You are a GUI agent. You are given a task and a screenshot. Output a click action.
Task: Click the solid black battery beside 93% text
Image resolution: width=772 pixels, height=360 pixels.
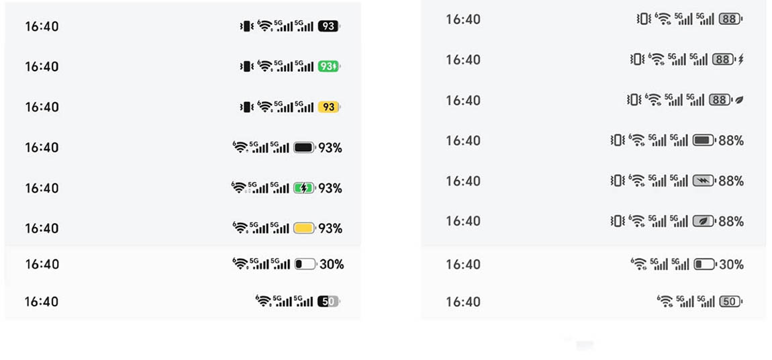304,148
